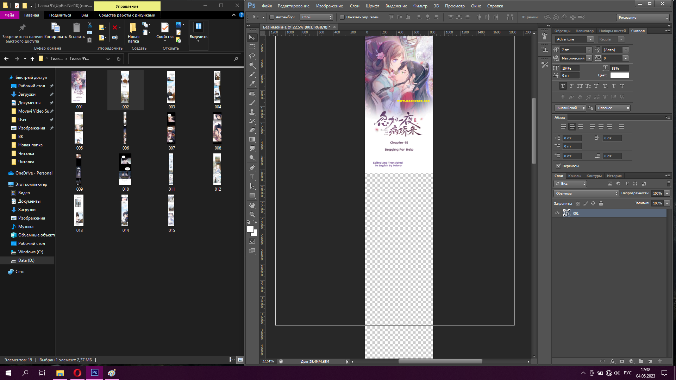Select the Pen tool
This screenshot has height=380, width=676.
click(252, 168)
